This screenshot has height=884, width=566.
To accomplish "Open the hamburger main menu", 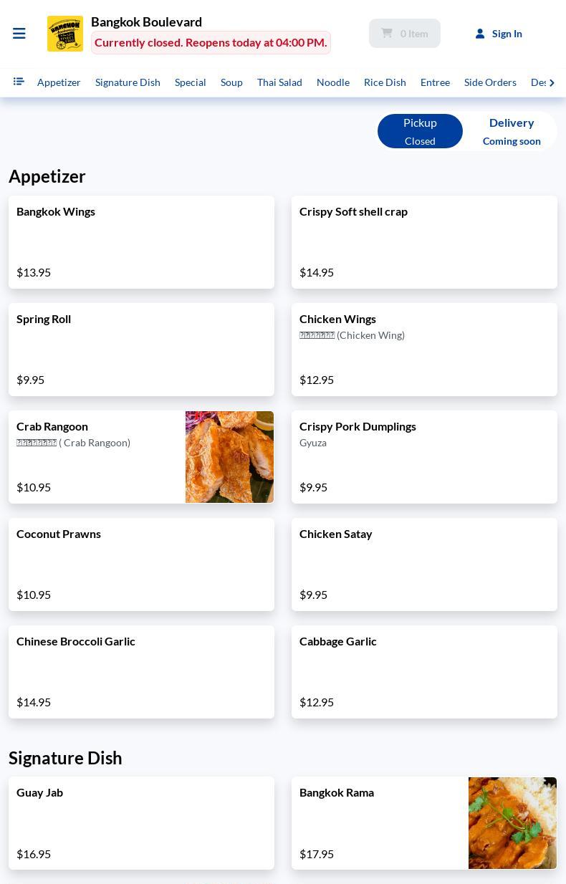I will point(19,34).
